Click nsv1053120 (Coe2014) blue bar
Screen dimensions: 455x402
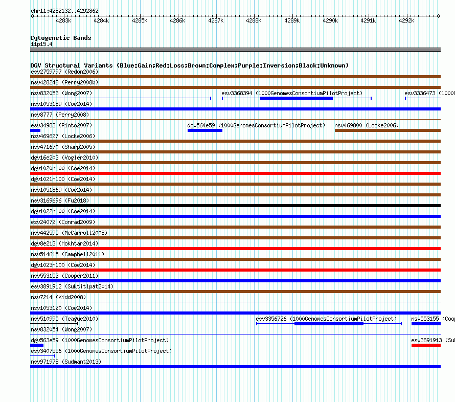tap(235, 313)
